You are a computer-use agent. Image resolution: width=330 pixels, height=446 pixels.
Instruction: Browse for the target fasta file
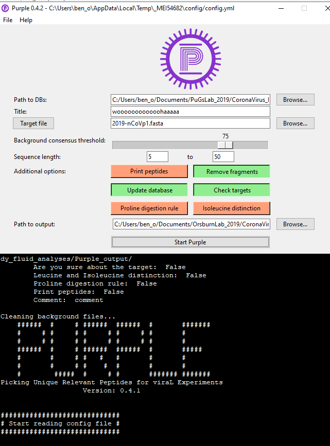coord(295,123)
